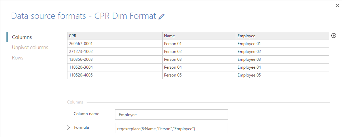Select cell 260567-0001 in CPR column
This screenshot has width=342, height=137.
[x=115, y=44]
